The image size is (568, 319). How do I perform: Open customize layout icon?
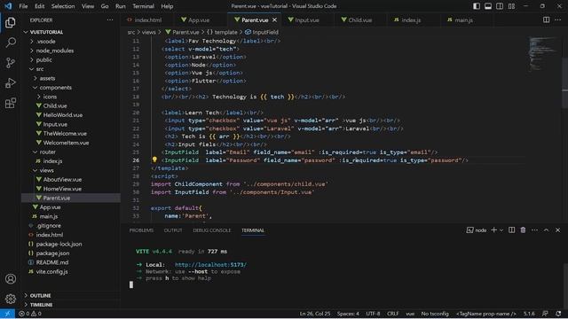(511, 6)
